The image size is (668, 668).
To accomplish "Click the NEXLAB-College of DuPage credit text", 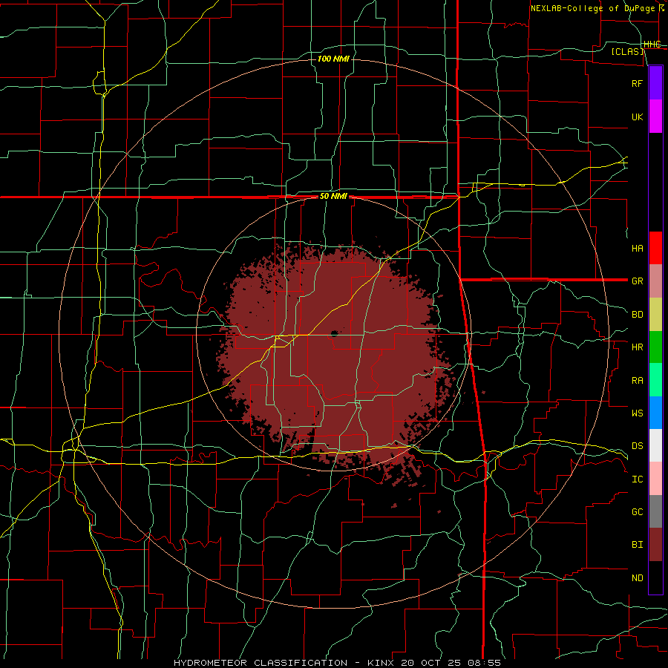I will (592, 8).
